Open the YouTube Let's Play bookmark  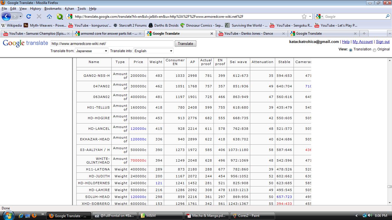click(x=336, y=25)
